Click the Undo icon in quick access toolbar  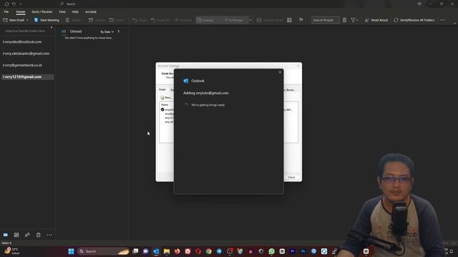14,4
